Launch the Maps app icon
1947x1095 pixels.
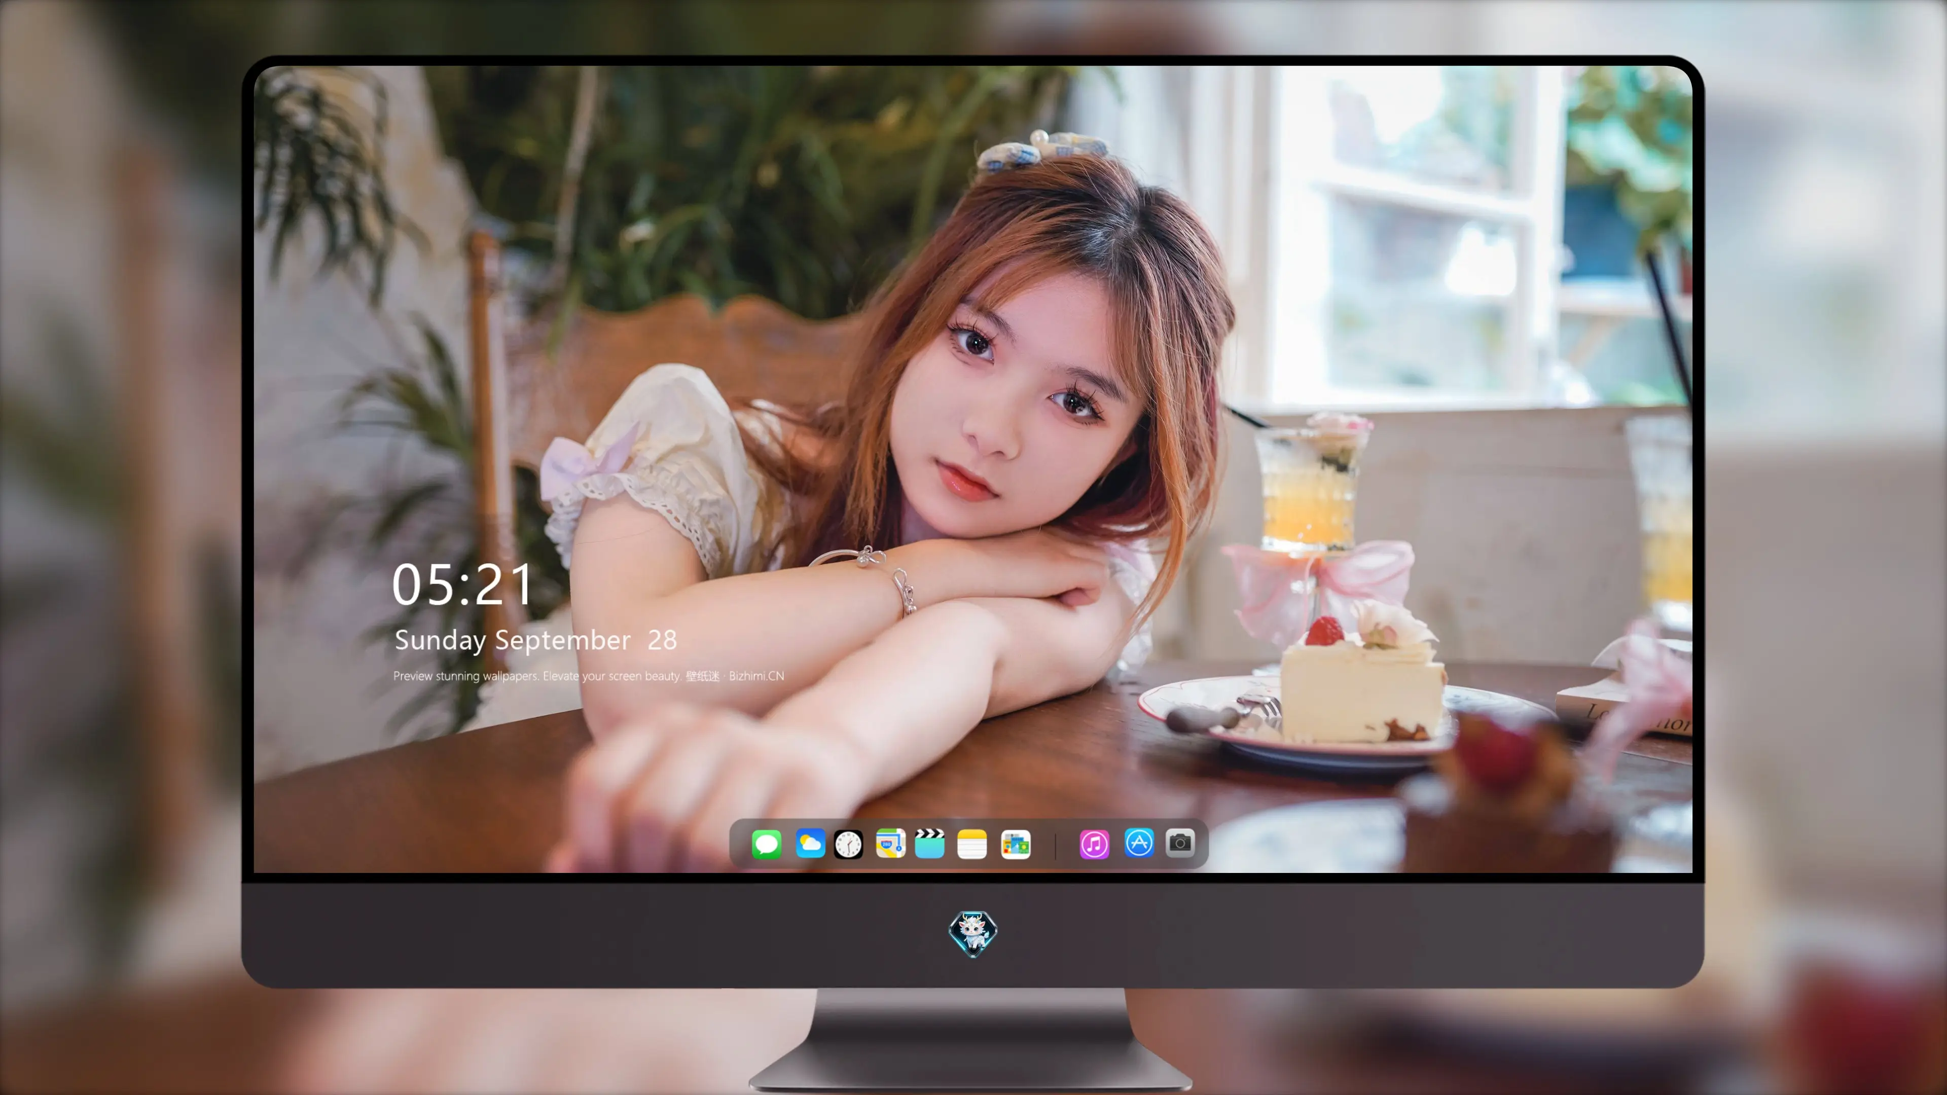[890, 844]
